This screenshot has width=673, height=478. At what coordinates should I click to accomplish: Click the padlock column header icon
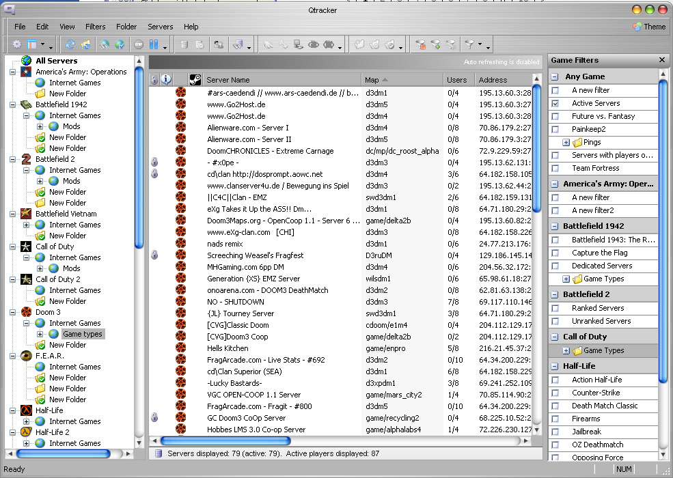(154, 79)
